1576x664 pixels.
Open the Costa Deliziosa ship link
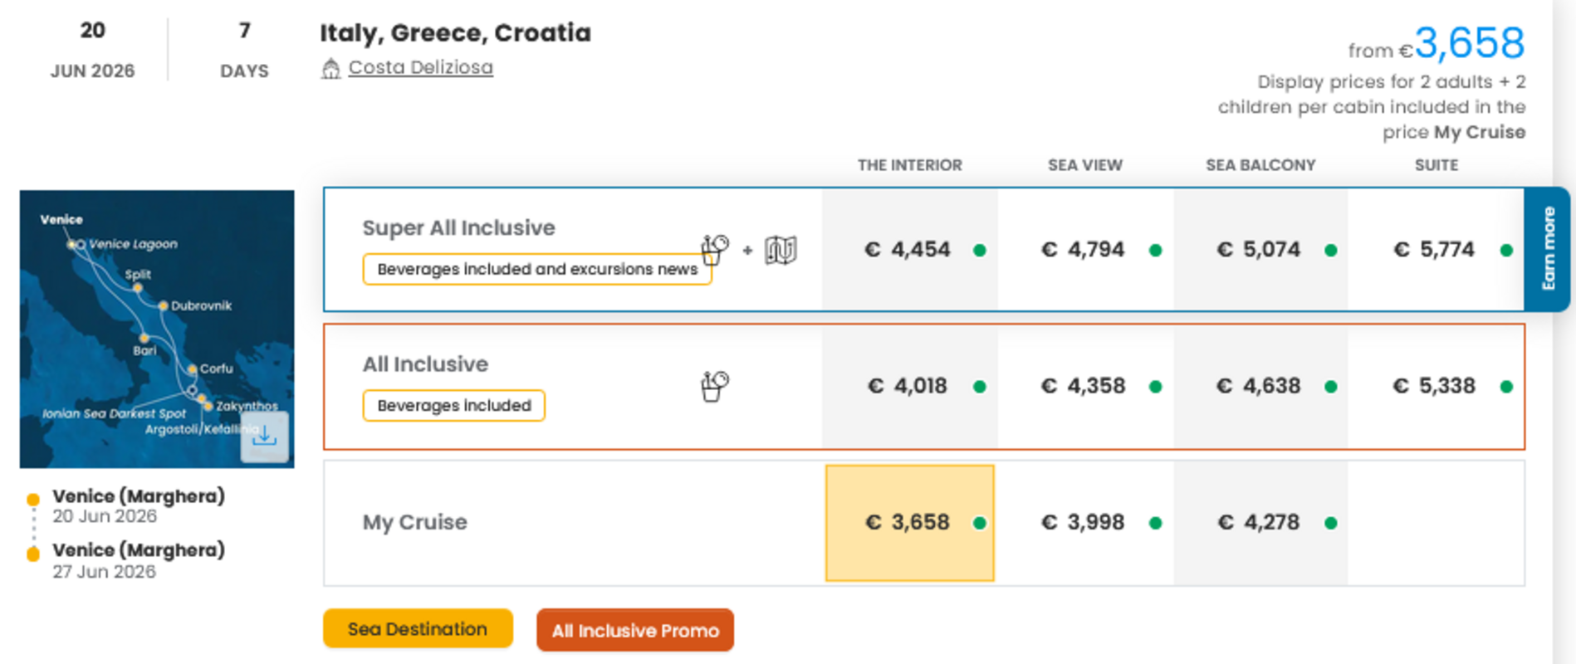coord(420,67)
